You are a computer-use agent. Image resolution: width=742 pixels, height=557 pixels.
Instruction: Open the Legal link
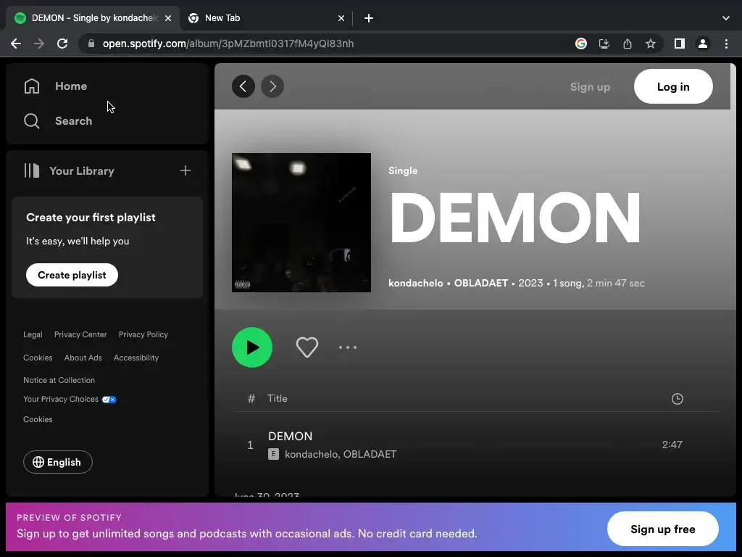33,334
